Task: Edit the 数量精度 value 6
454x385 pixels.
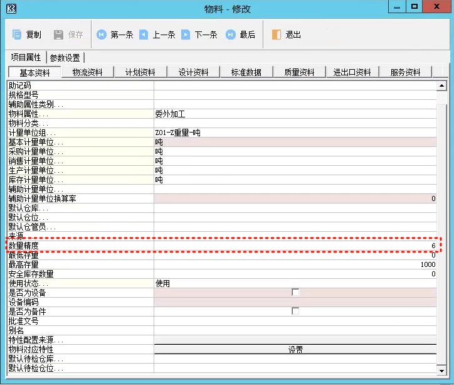Action: (x=295, y=246)
